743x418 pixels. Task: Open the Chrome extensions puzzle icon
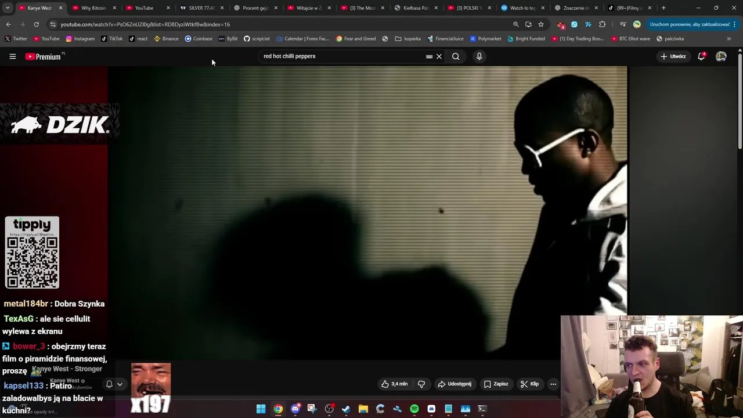602,24
